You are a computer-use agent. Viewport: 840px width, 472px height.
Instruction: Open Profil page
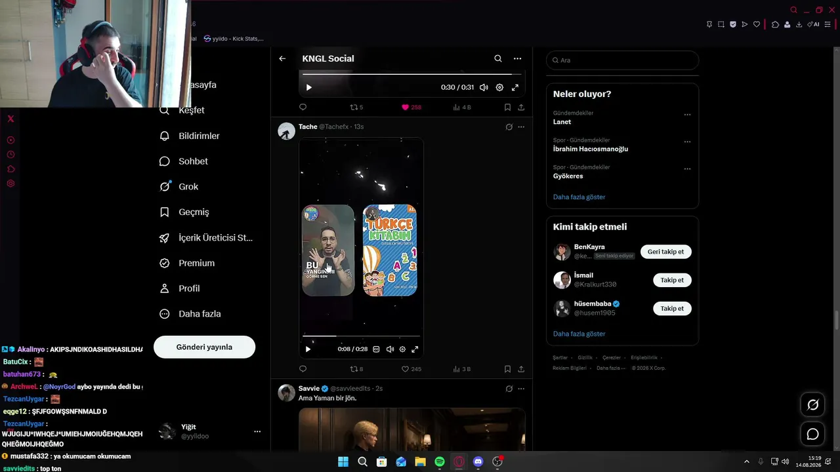tap(180, 288)
